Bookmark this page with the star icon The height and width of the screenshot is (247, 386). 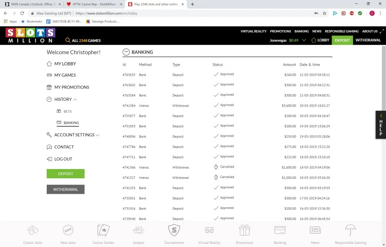point(325,13)
